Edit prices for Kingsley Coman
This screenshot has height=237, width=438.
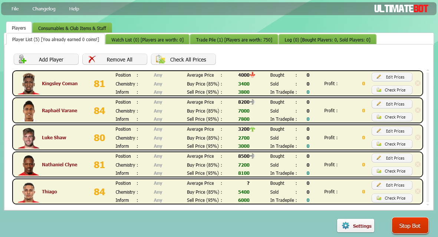392,77
